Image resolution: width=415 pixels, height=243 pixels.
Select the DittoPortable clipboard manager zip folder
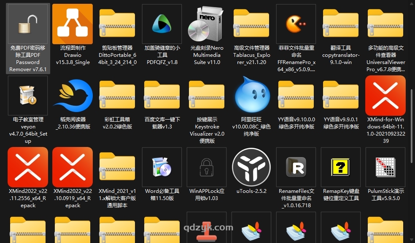tap(117, 24)
